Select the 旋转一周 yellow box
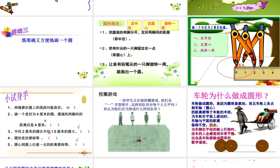The height and width of the screenshot is (168, 280). click(169, 25)
